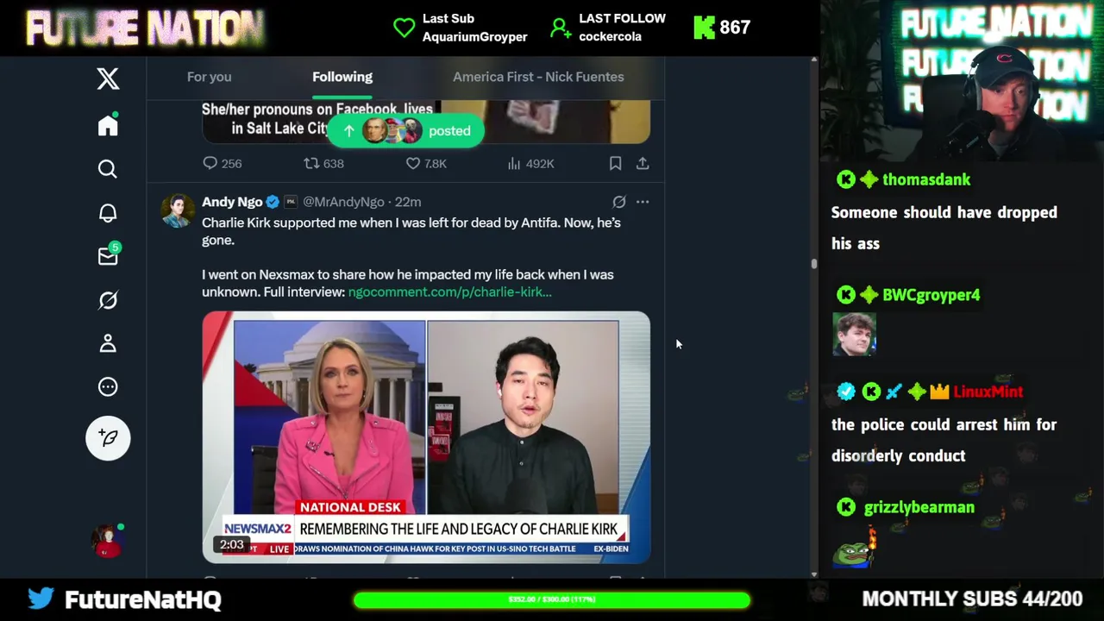Click LinuxMint username in chat
This screenshot has width=1104, height=621.
(x=988, y=392)
